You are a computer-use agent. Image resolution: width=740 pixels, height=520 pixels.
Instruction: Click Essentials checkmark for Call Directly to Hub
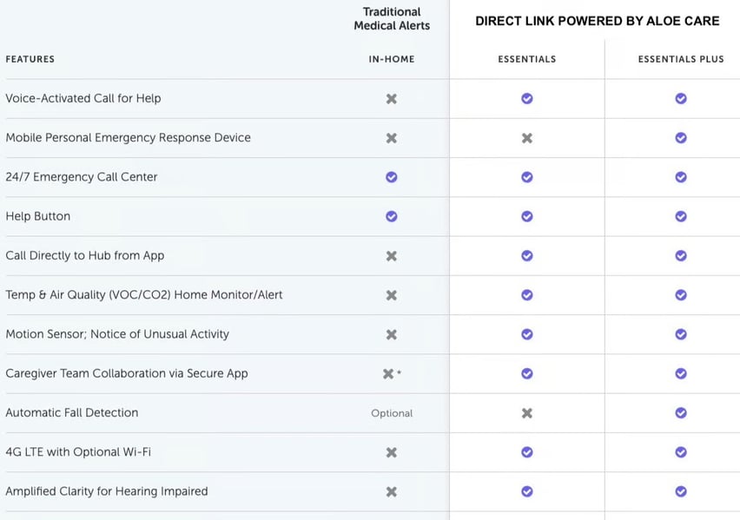coord(526,255)
